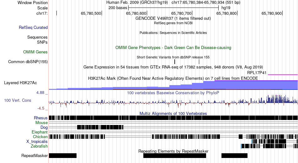Click the -4.5 PhyloP lower scale value
The image size is (298, 163).
coord(41,108)
